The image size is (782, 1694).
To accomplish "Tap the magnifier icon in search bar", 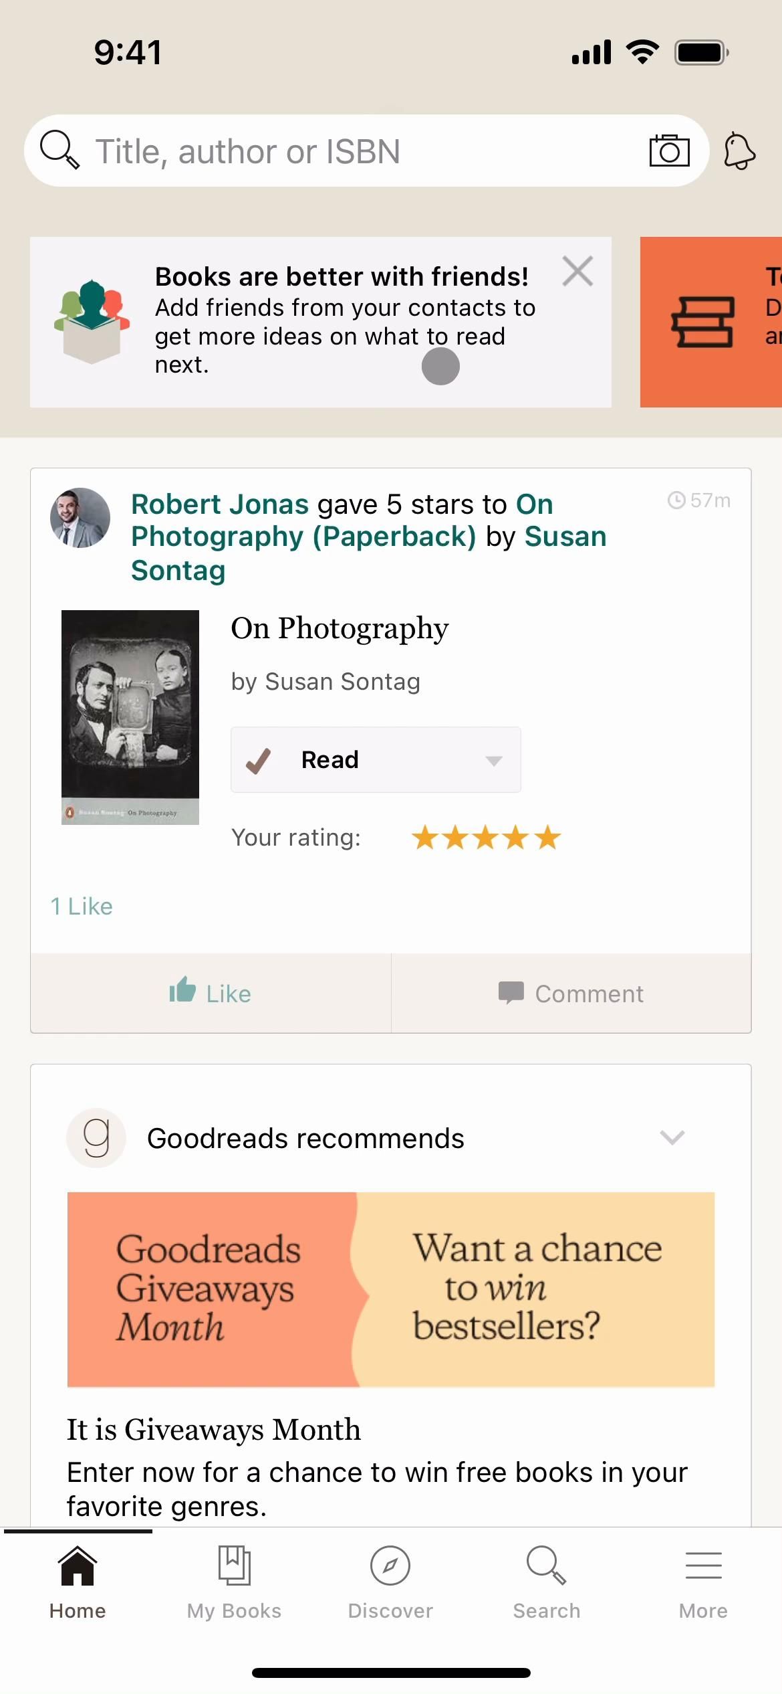I will (59, 150).
